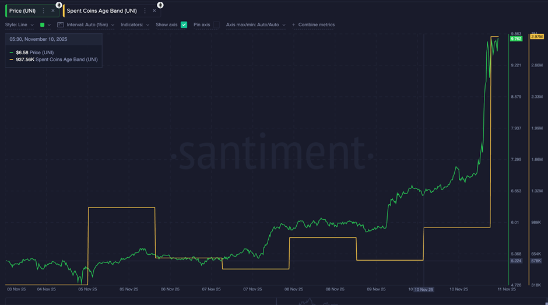Click the green 9.762 price axis label
The image size is (548, 305).
click(x=515, y=39)
